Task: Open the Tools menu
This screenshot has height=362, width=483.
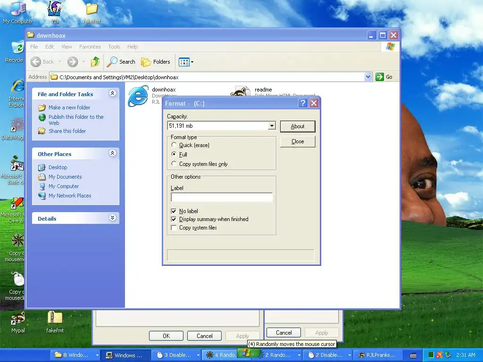Action: coord(114,47)
